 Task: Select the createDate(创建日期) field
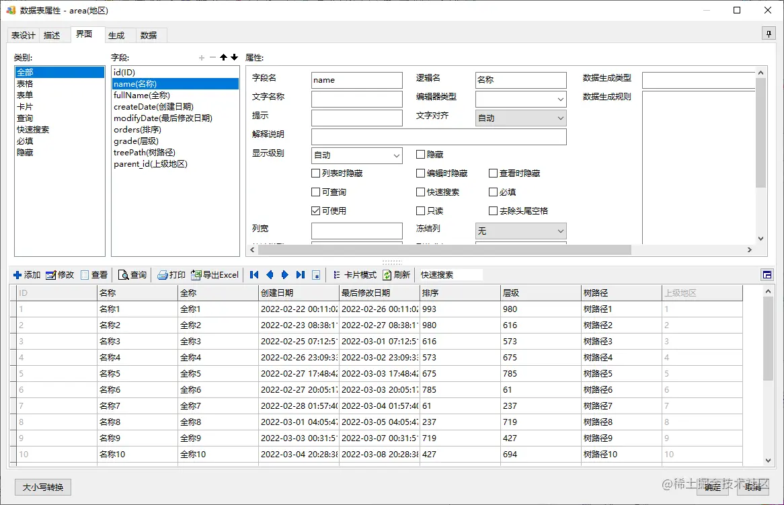(175, 106)
